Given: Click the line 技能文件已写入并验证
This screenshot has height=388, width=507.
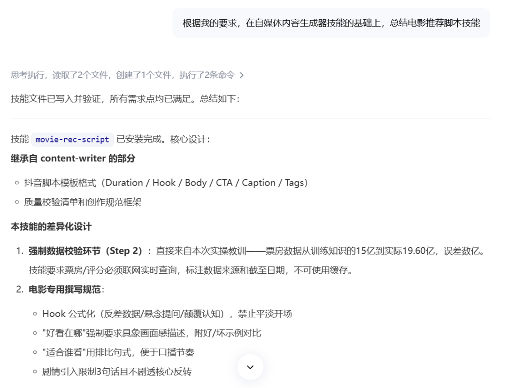Looking at the screenshot, I should (125, 99).
